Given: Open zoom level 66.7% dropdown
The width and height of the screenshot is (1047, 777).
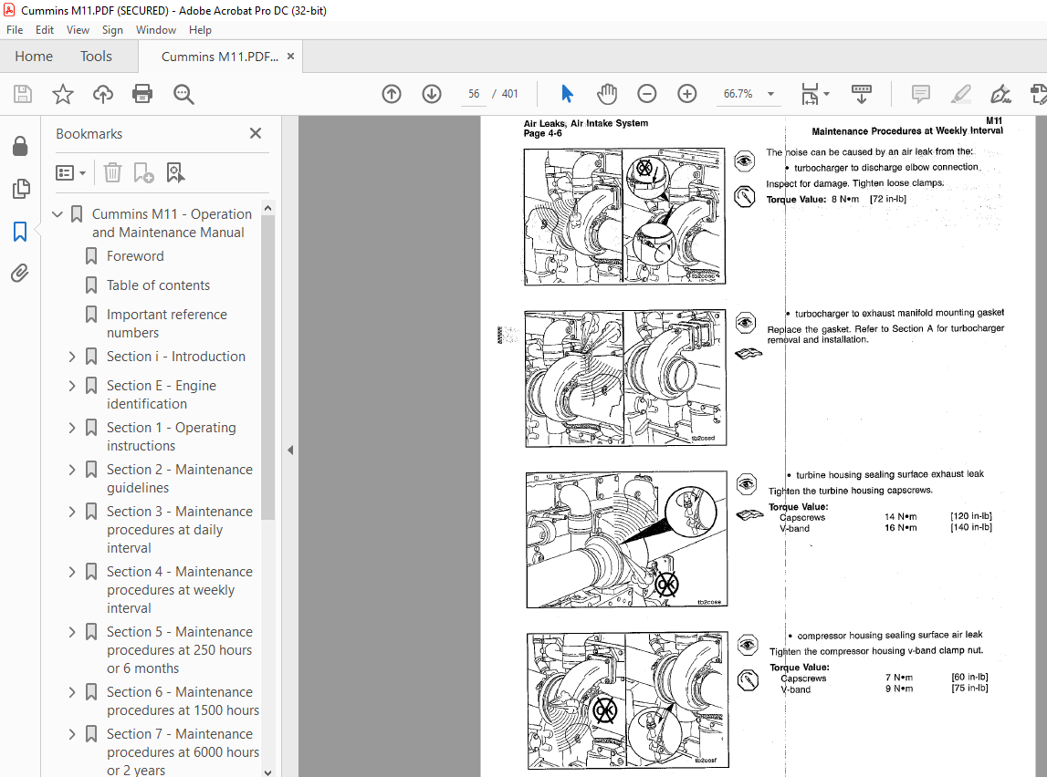Looking at the screenshot, I should [770, 94].
